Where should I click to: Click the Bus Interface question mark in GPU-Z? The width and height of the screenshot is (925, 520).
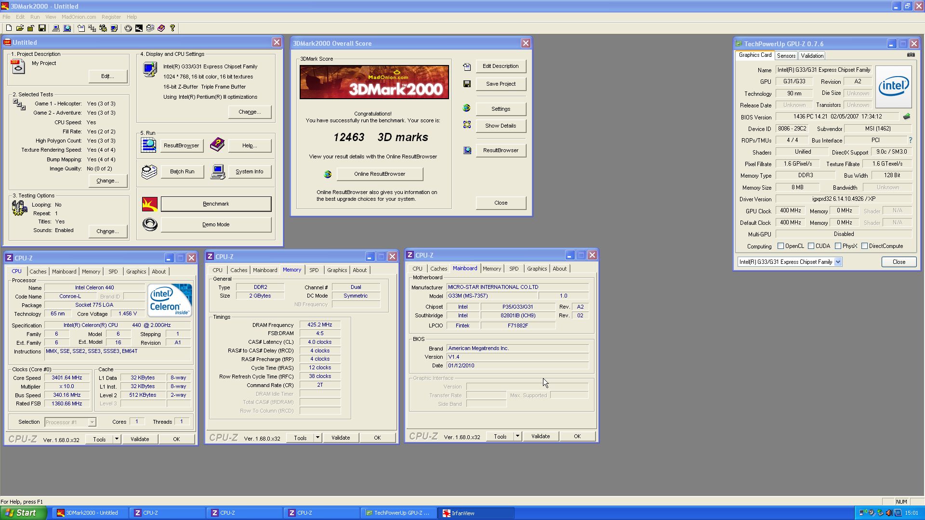click(910, 141)
